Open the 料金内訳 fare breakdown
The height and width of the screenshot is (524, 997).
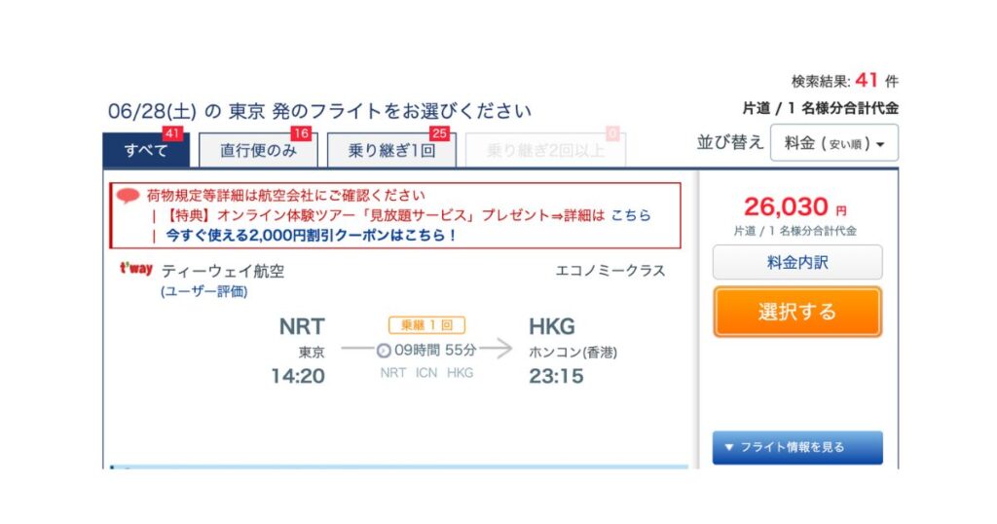(797, 262)
